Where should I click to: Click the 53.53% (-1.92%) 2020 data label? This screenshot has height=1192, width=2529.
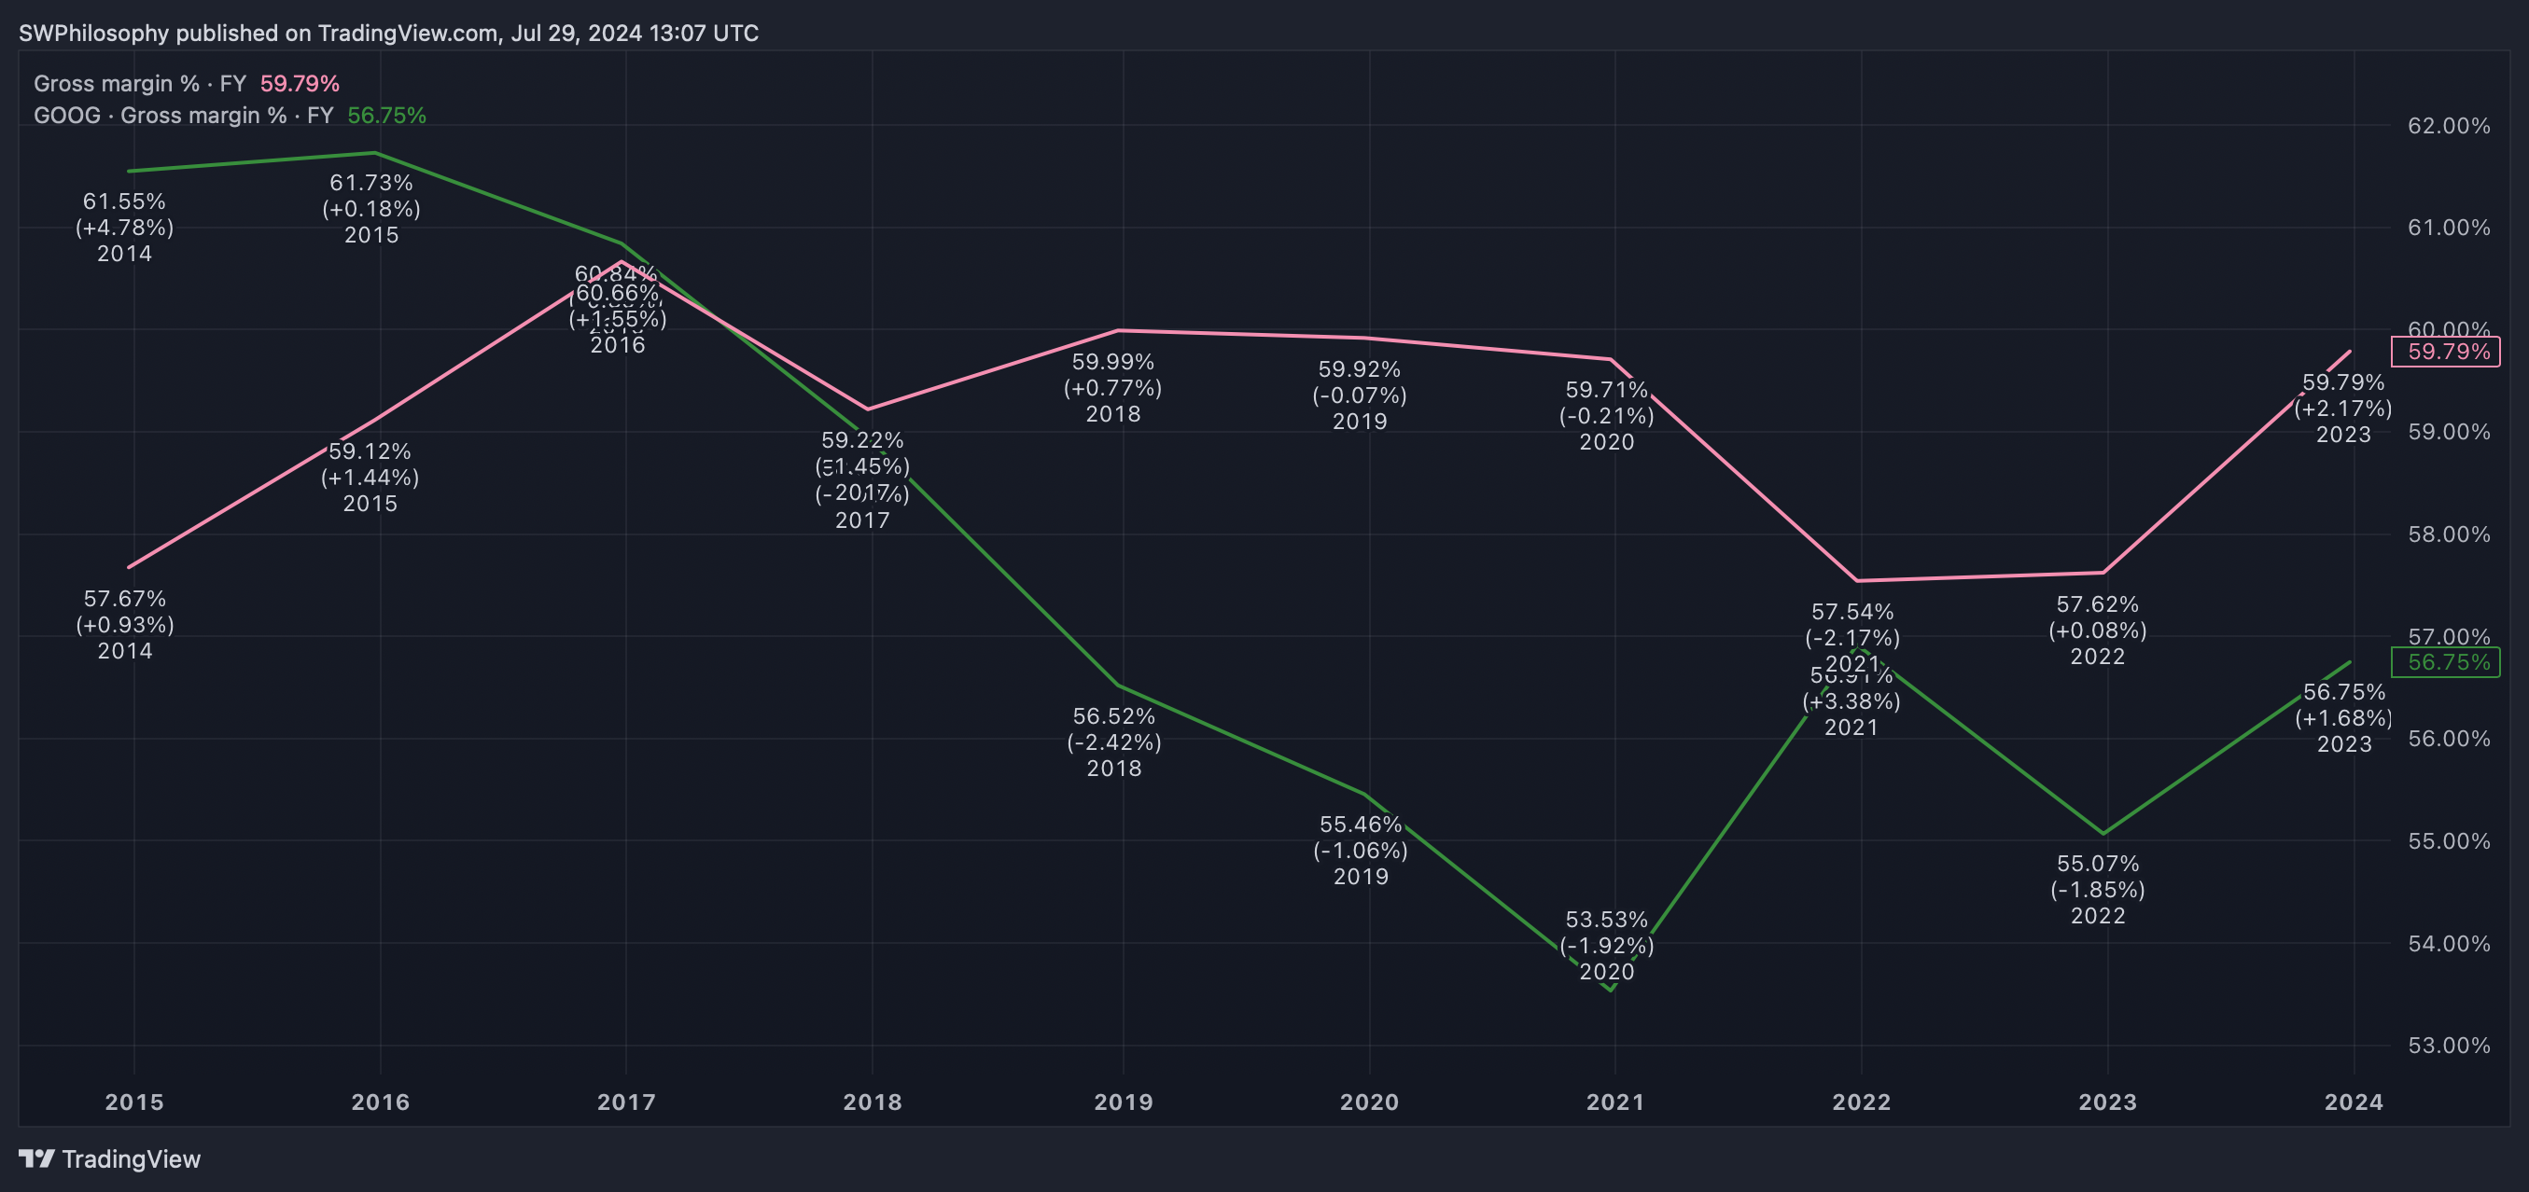pos(1606,945)
